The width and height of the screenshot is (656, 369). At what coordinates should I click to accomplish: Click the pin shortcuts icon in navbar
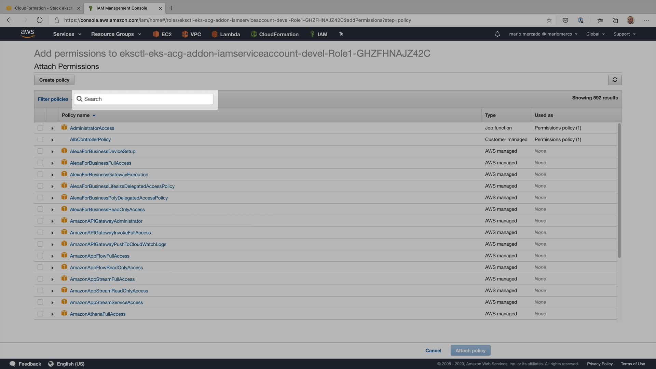[x=341, y=34]
